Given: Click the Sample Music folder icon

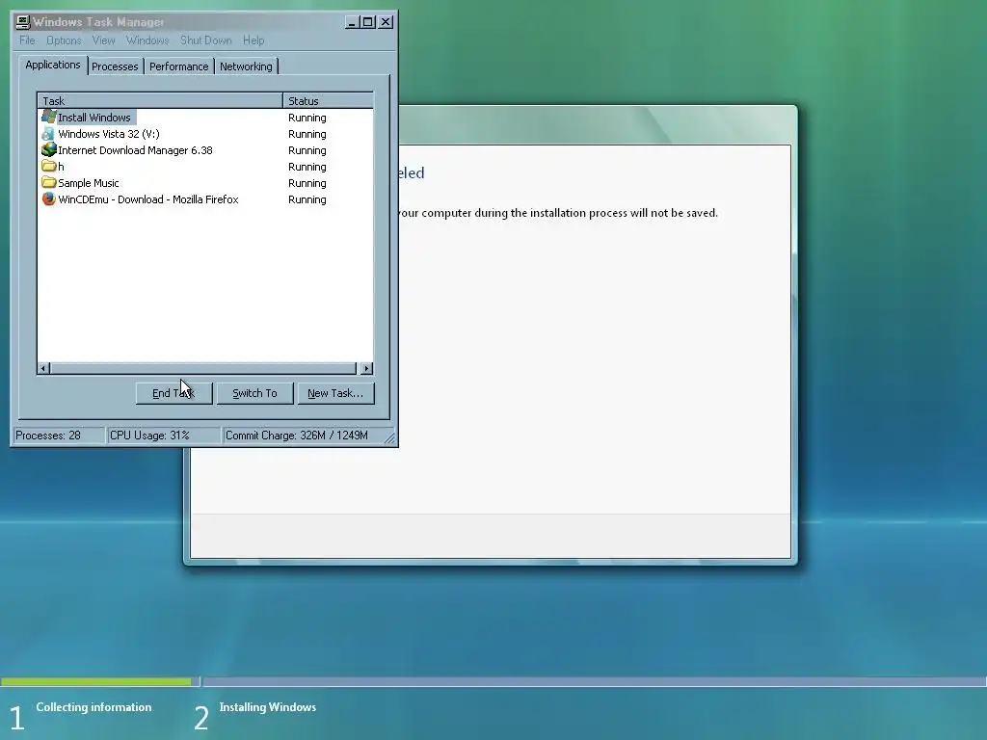Looking at the screenshot, I should click(x=48, y=182).
